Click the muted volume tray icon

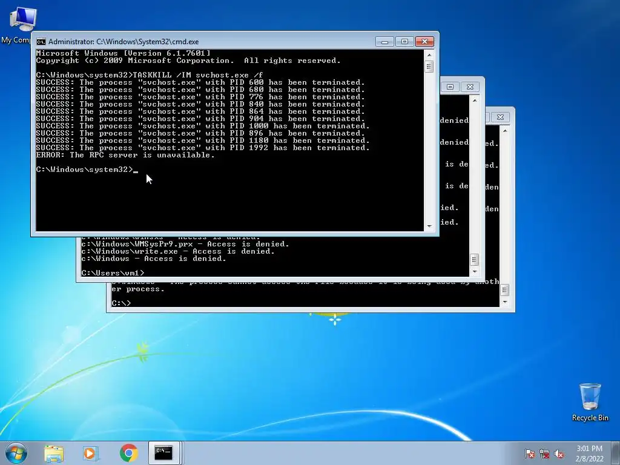point(559,453)
